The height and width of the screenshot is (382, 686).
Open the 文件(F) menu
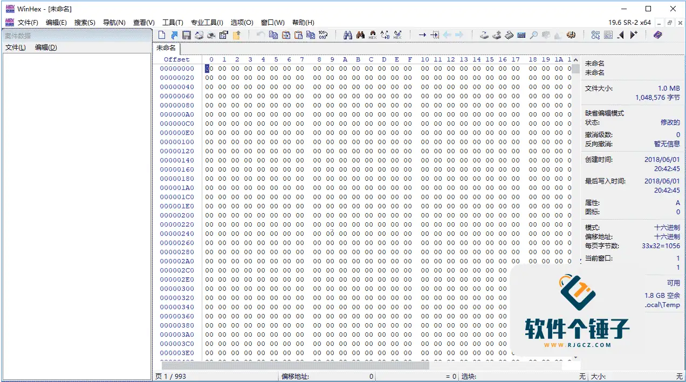28,23
